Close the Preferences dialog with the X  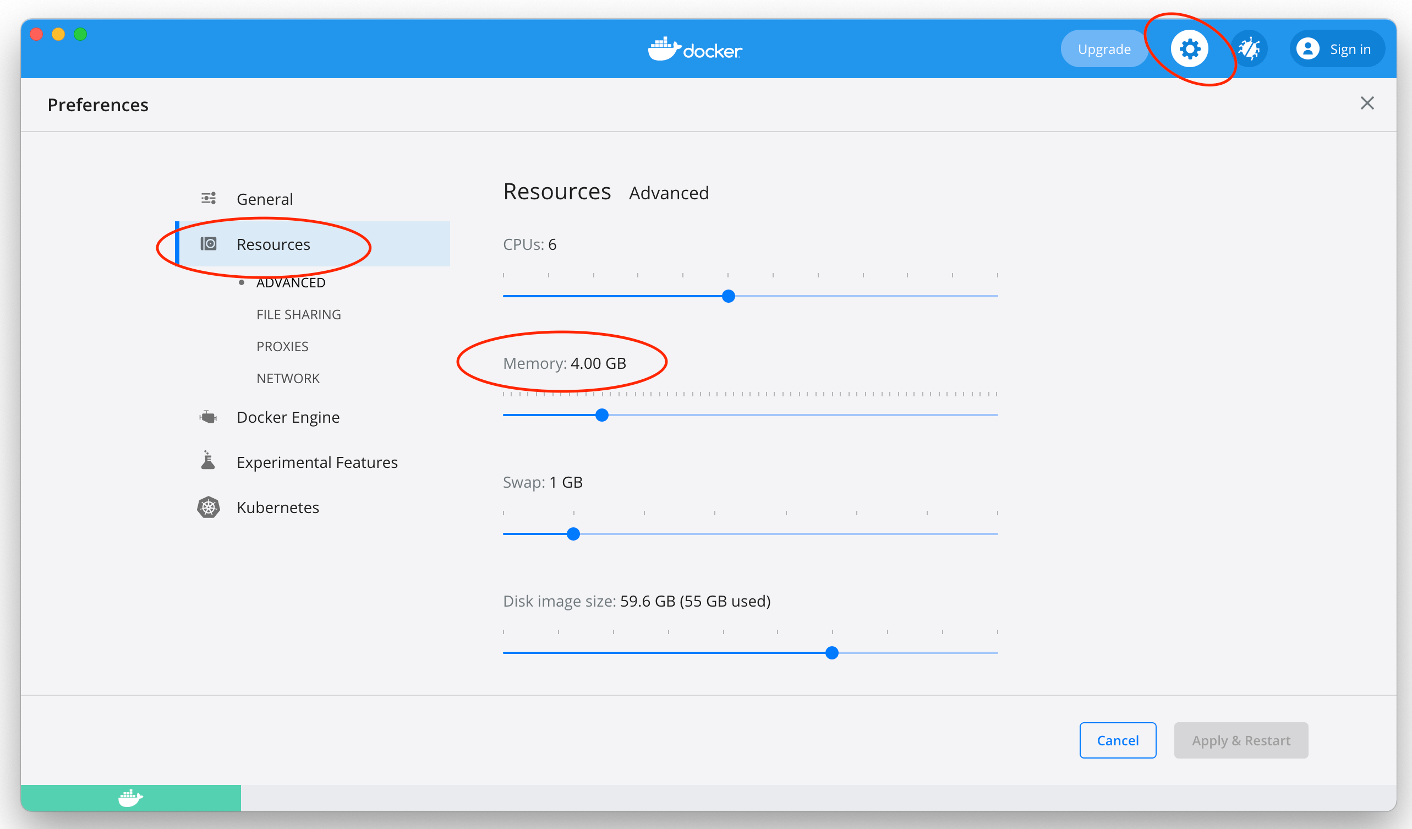1367,103
